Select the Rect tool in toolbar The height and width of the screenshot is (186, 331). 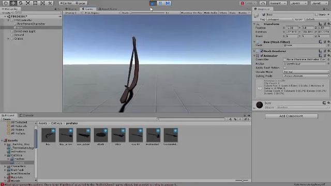35,3
